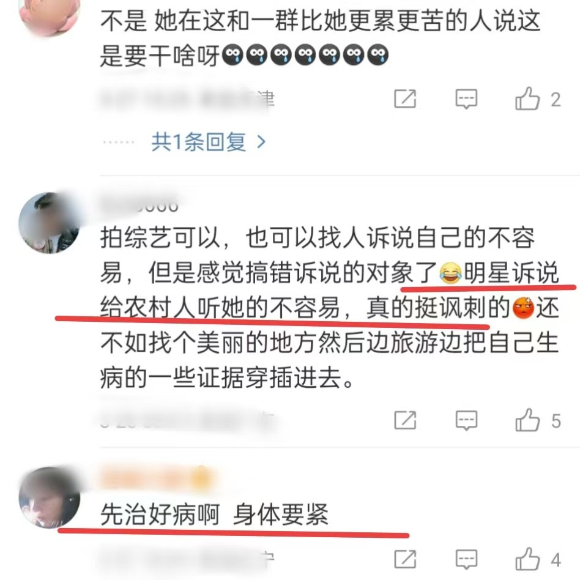Reply to the 先治好病啊 身体要紧 comment

coord(466,559)
